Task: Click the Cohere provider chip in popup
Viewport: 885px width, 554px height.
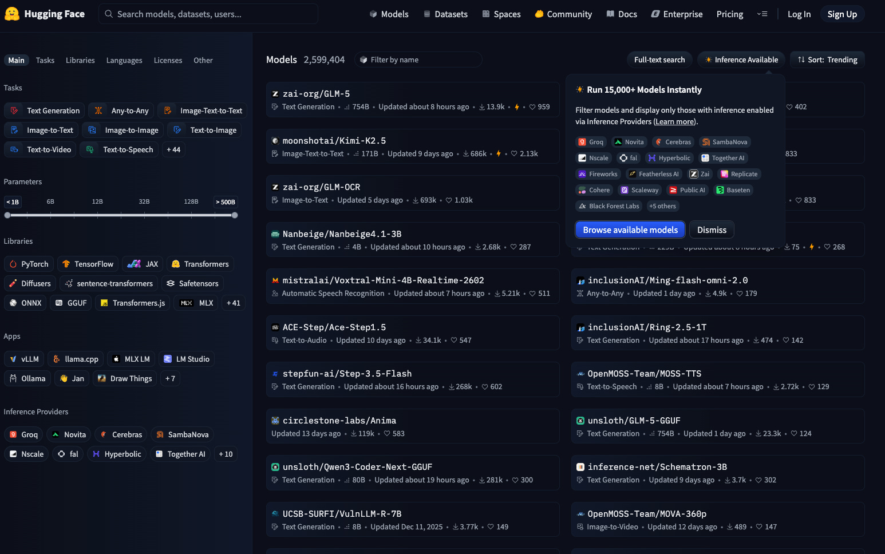Action: [594, 190]
